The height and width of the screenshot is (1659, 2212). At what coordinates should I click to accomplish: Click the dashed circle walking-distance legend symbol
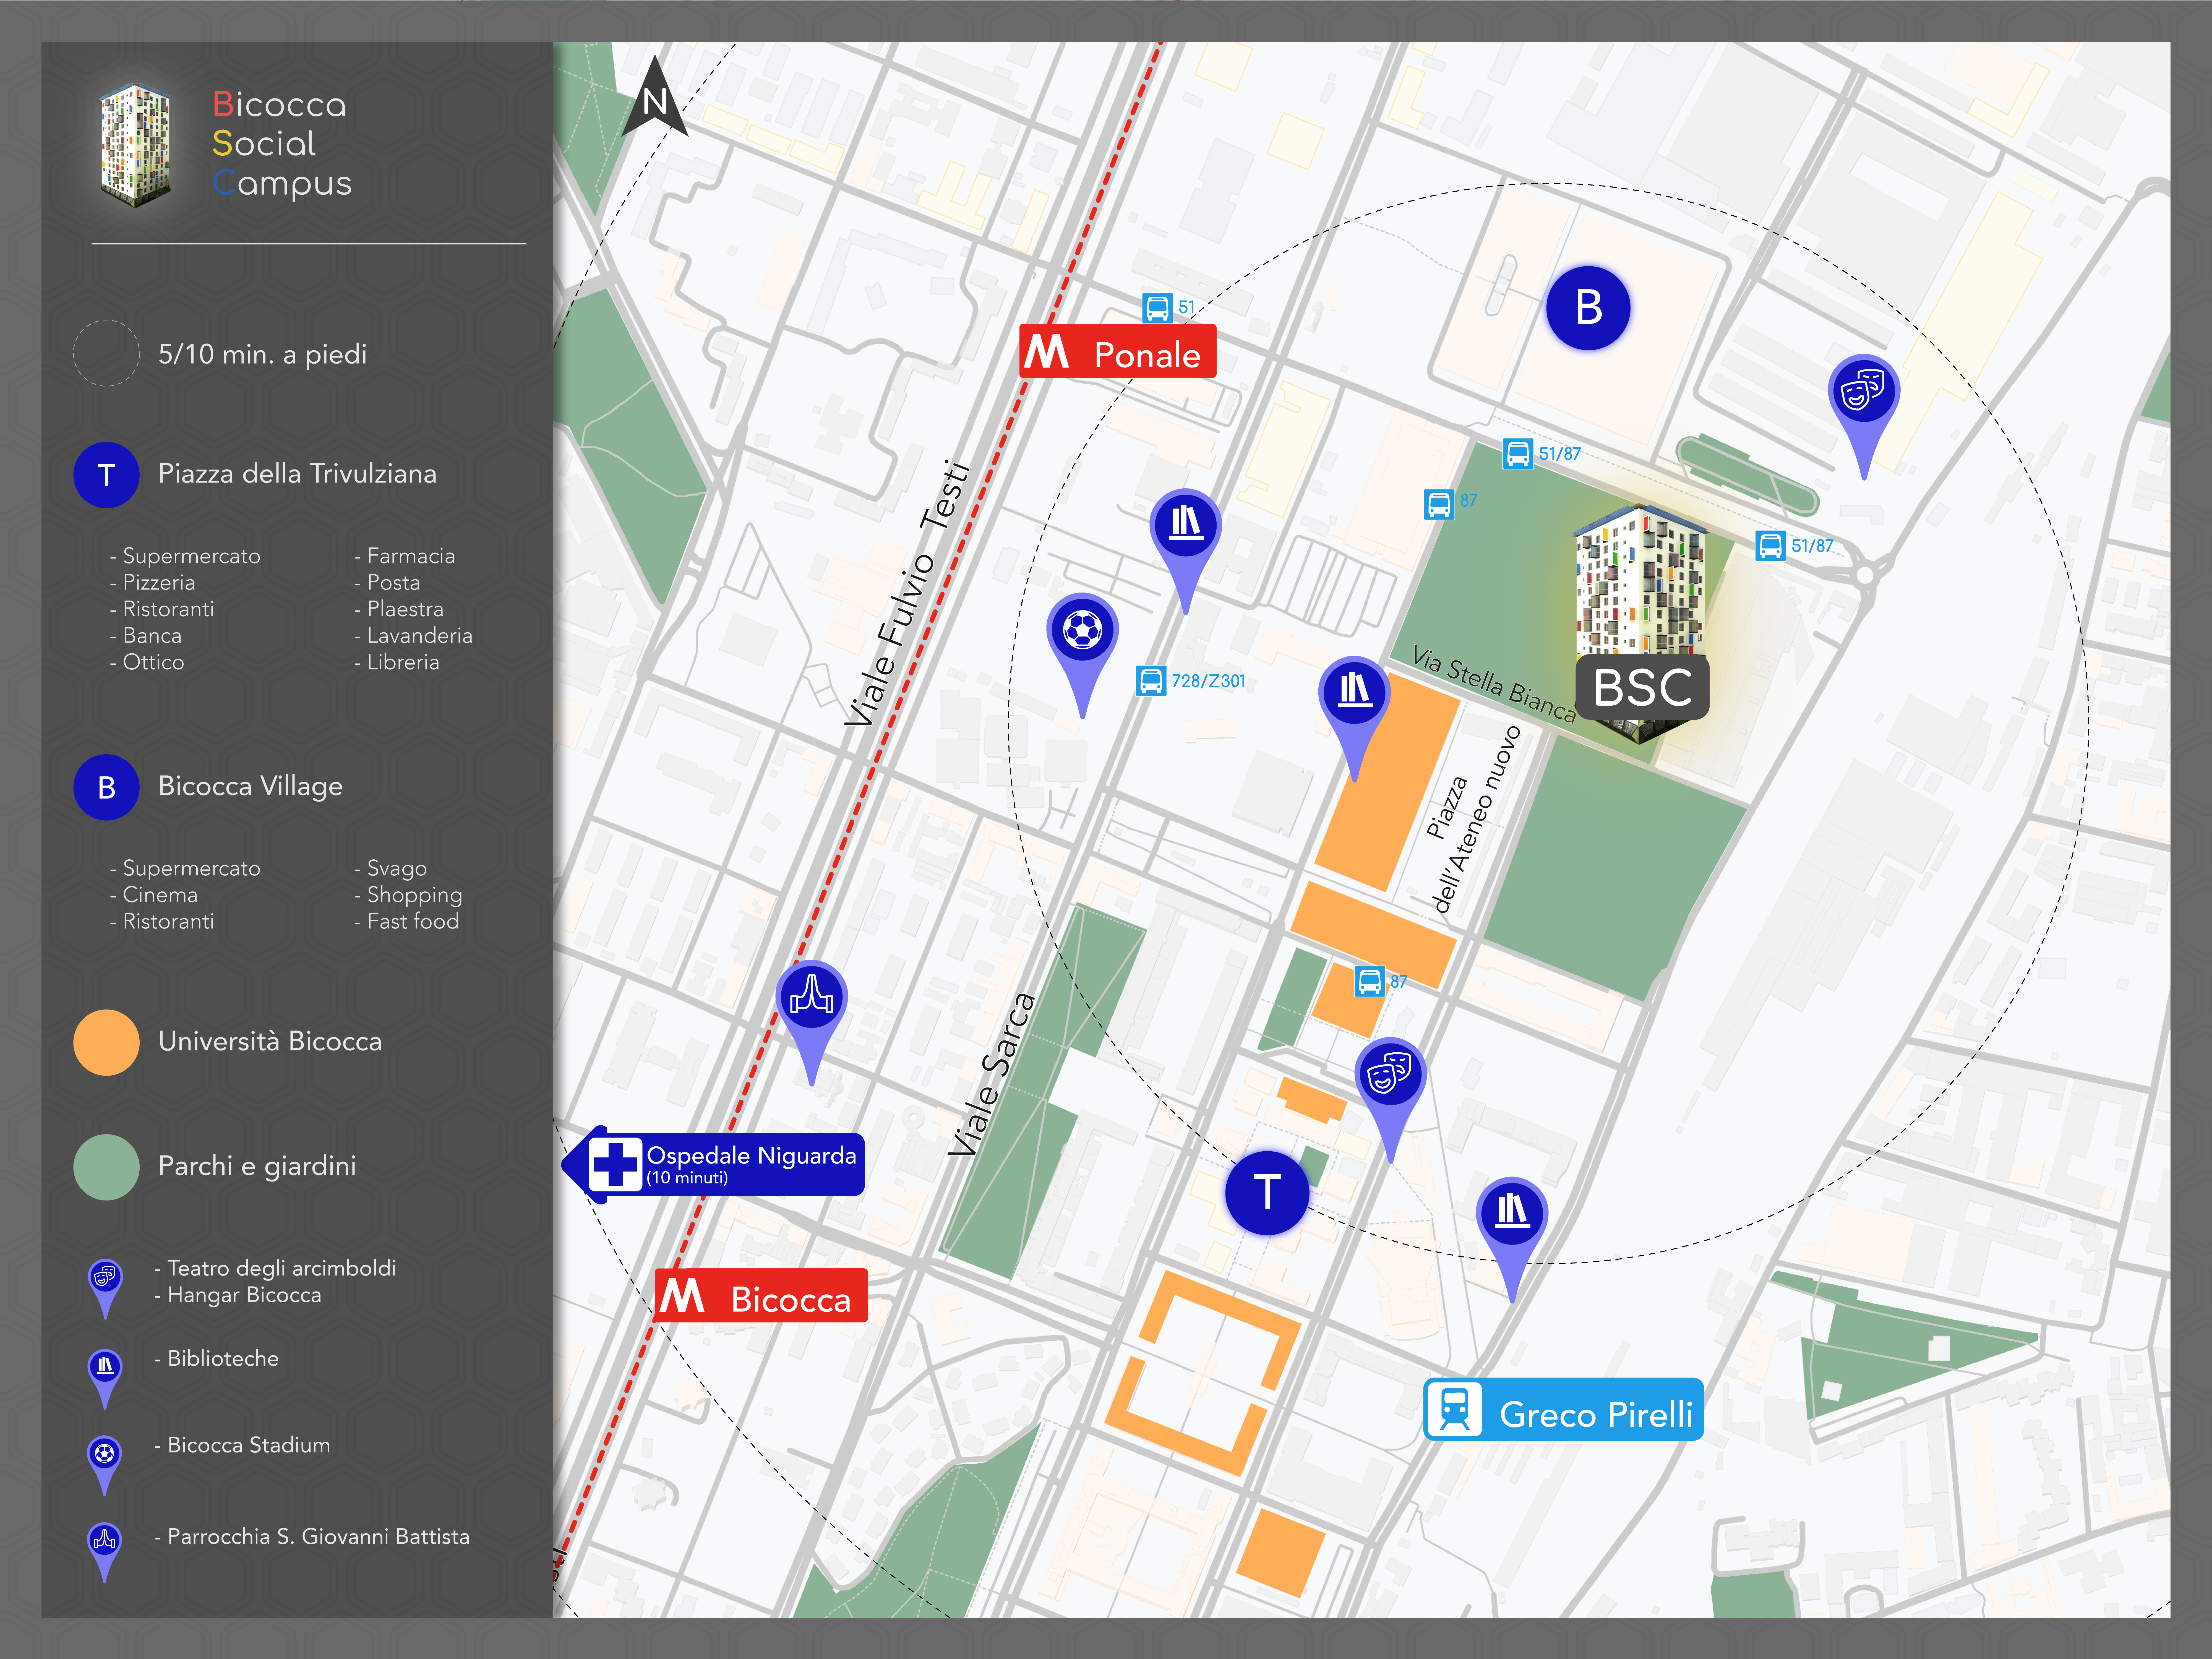click(106, 353)
